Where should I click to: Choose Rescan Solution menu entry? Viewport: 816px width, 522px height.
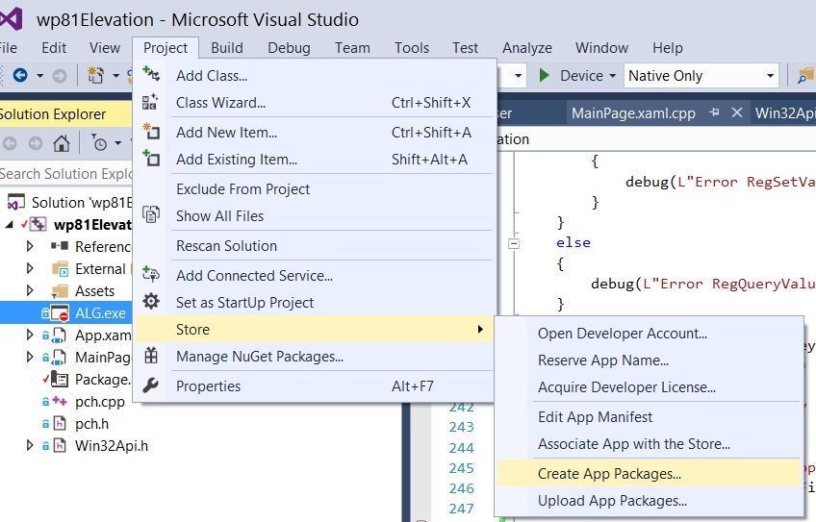(314, 246)
